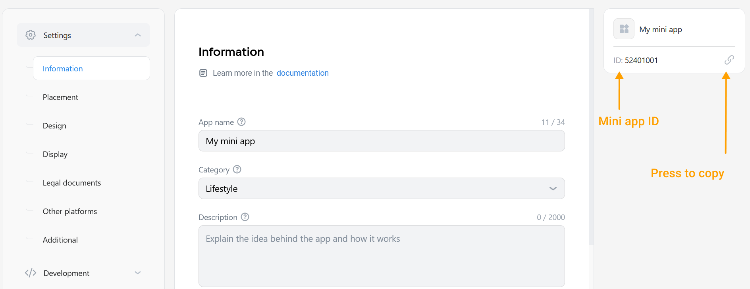Copy the mini app ID with link icon

point(729,60)
